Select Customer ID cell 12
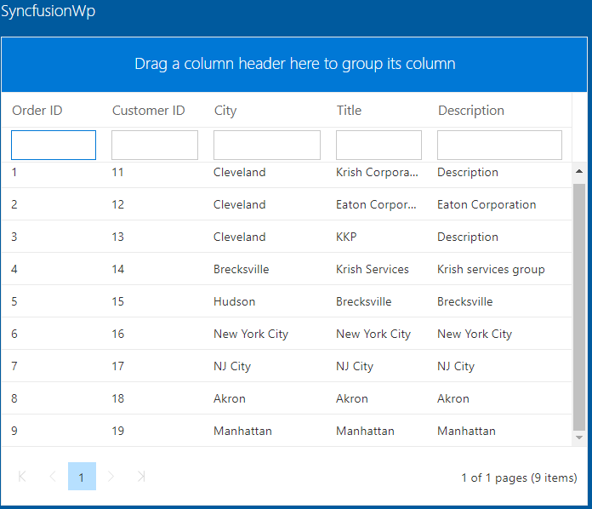 pos(117,204)
